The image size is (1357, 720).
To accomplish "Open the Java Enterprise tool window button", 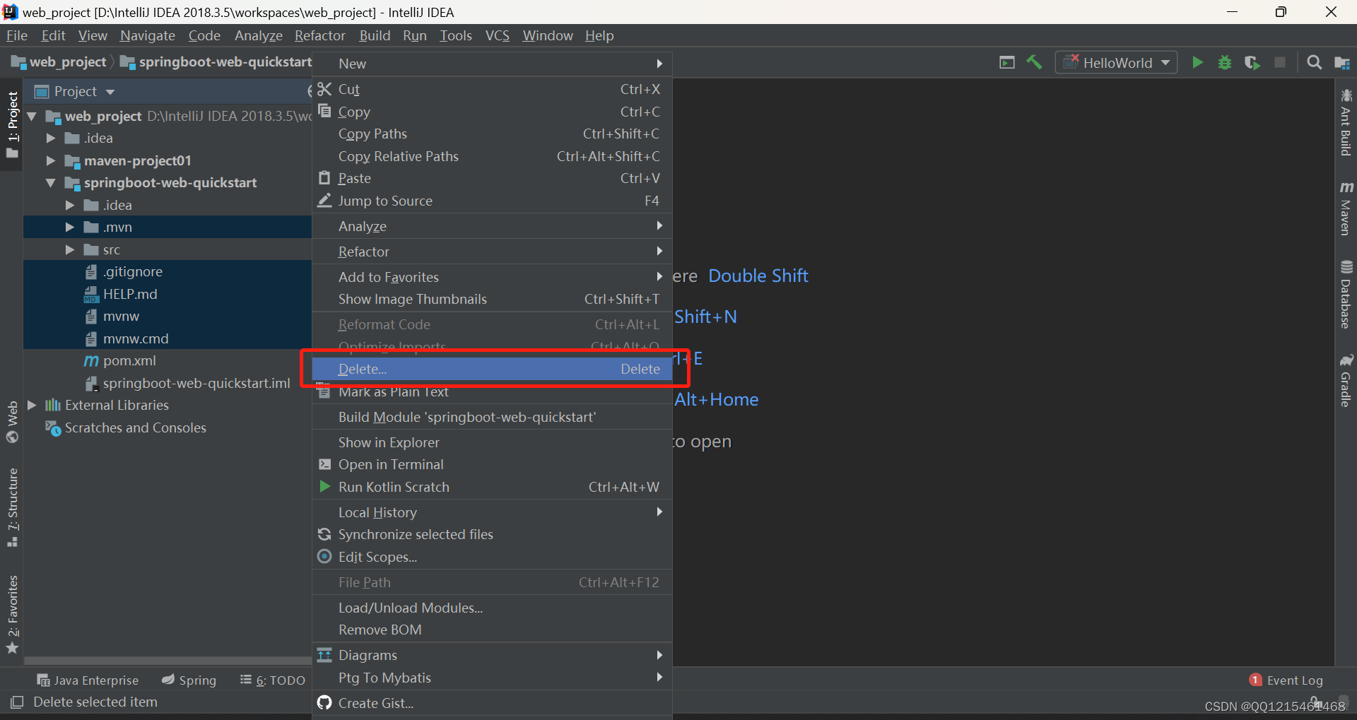I will click(88, 680).
